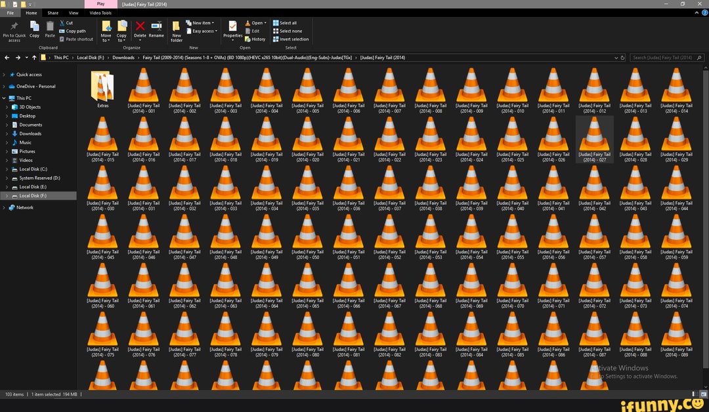Select the Extras folder

[102, 89]
